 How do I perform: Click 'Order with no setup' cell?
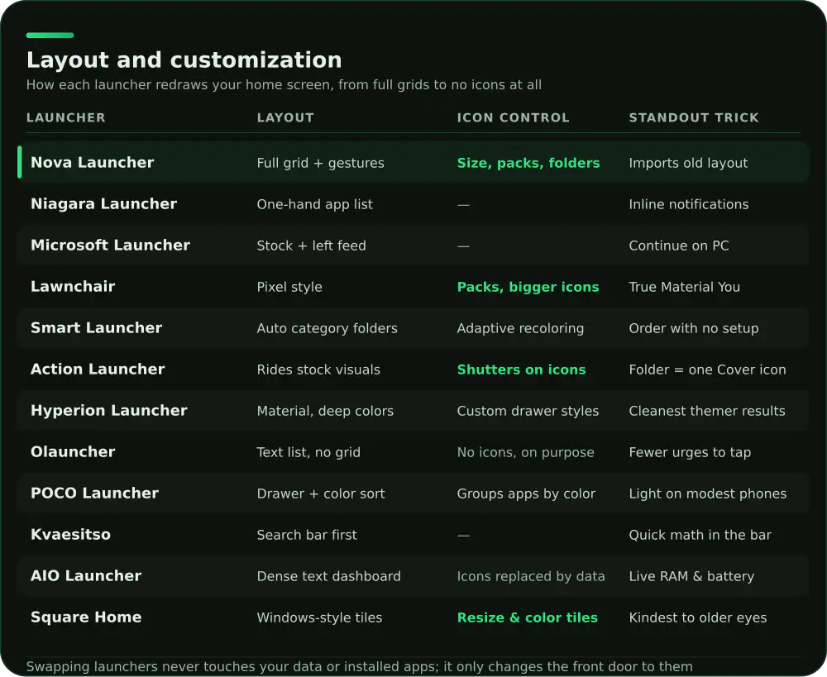click(694, 328)
